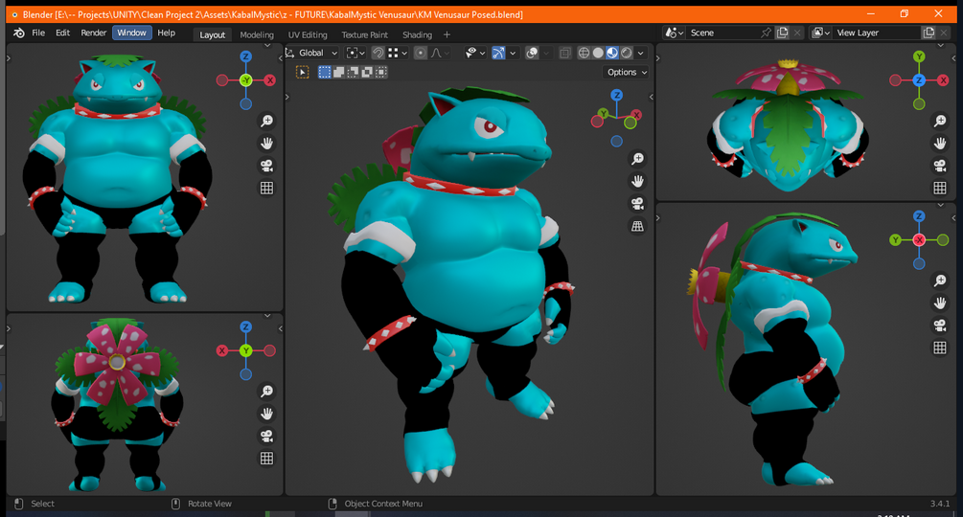Switch to the Modeling workspace tab

pyautogui.click(x=257, y=35)
